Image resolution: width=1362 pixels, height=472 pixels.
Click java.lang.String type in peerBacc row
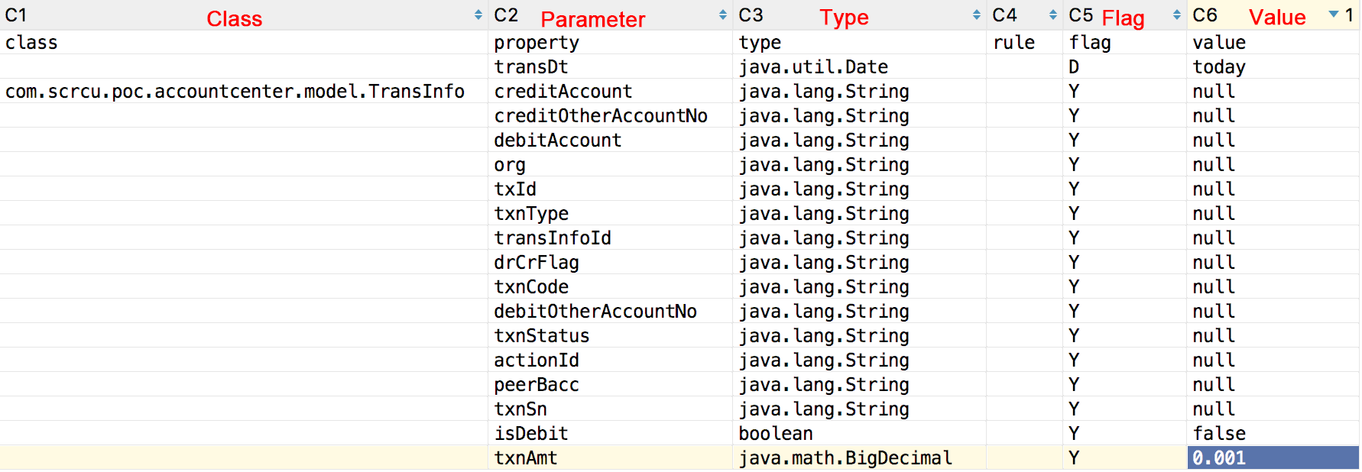pyautogui.click(x=860, y=384)
